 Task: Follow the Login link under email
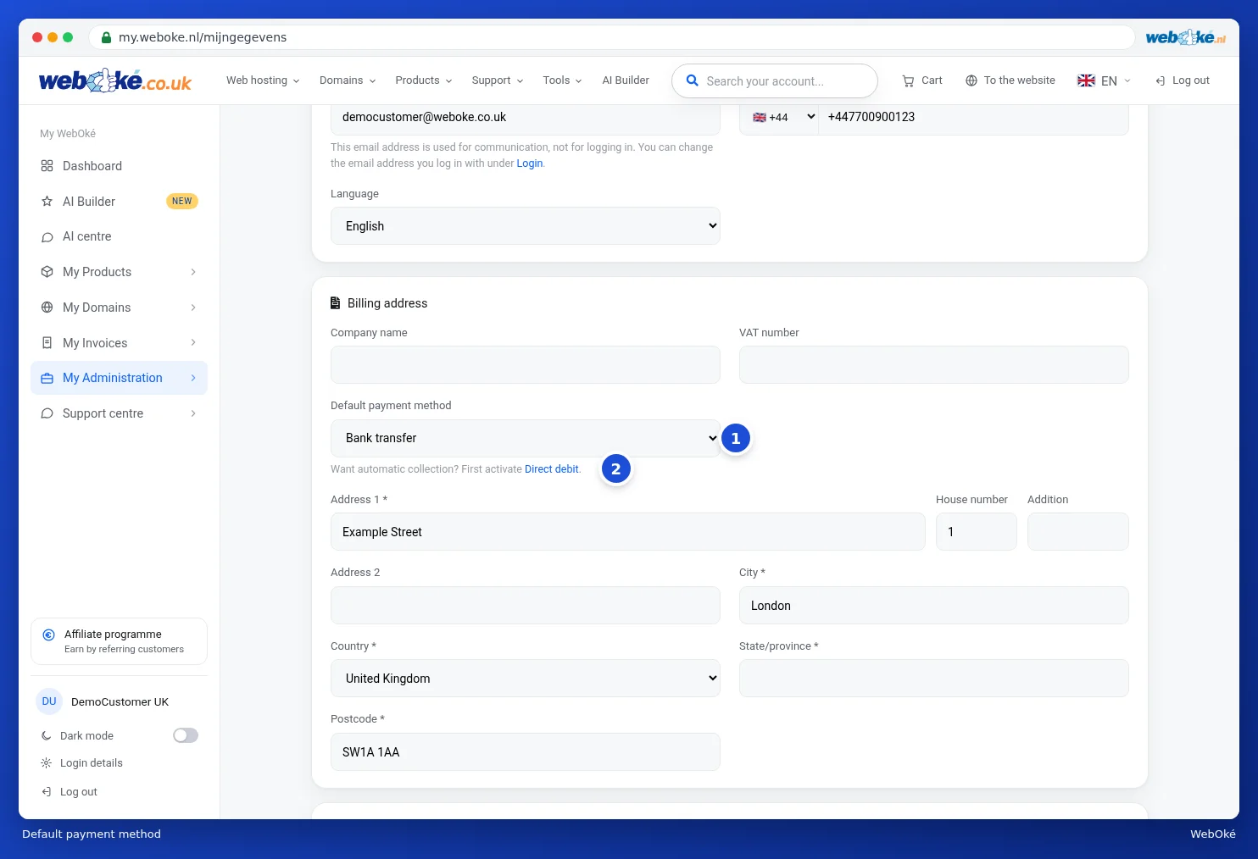(530, 163)
